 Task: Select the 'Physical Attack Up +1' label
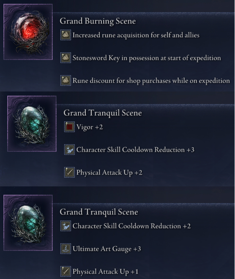pyautogui.click(x=106, y=271)
